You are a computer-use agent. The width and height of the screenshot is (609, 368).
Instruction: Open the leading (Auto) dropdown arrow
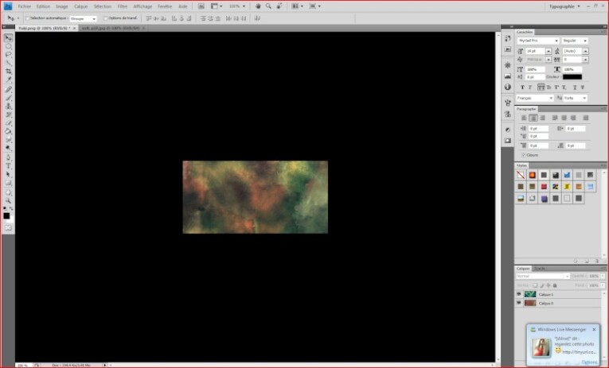pyautogui.click(x=585, y=51)
